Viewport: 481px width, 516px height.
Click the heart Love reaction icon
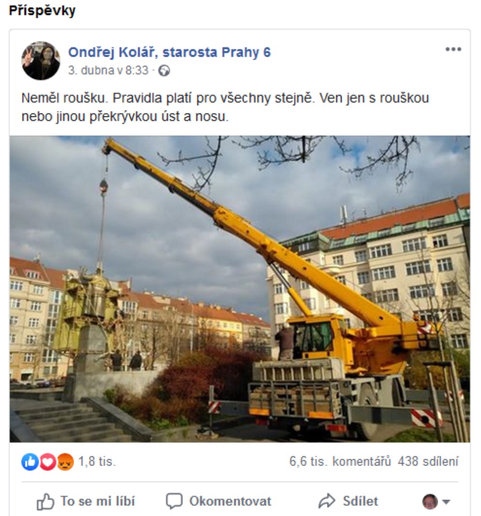48,462
